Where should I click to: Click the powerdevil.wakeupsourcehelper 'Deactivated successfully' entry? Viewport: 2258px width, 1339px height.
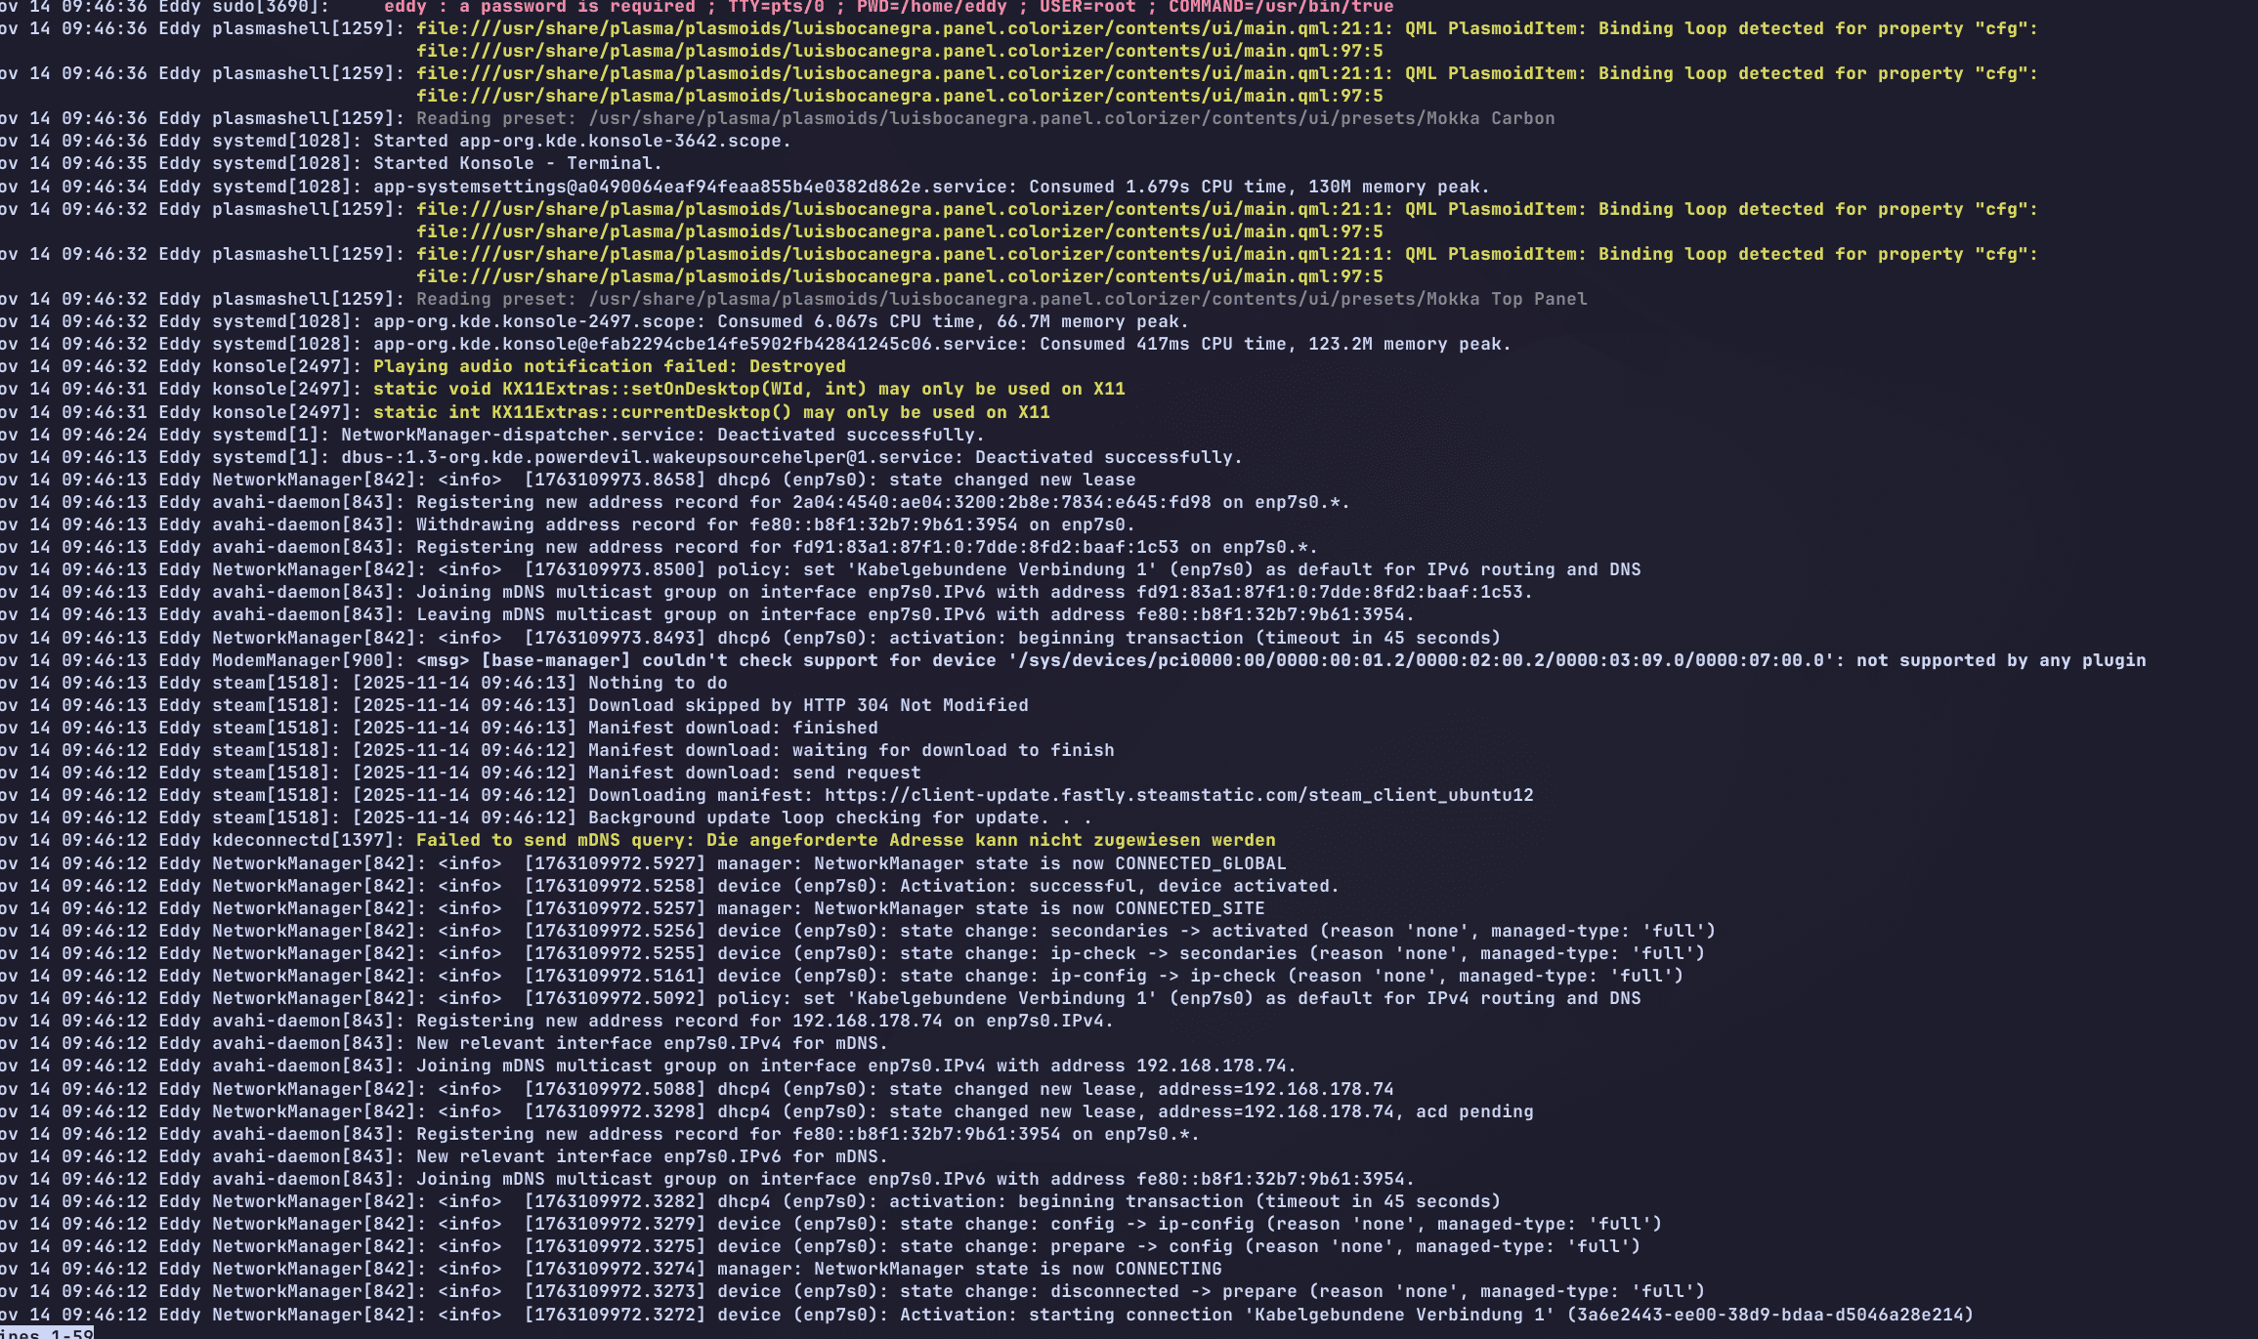click(791, 457)
